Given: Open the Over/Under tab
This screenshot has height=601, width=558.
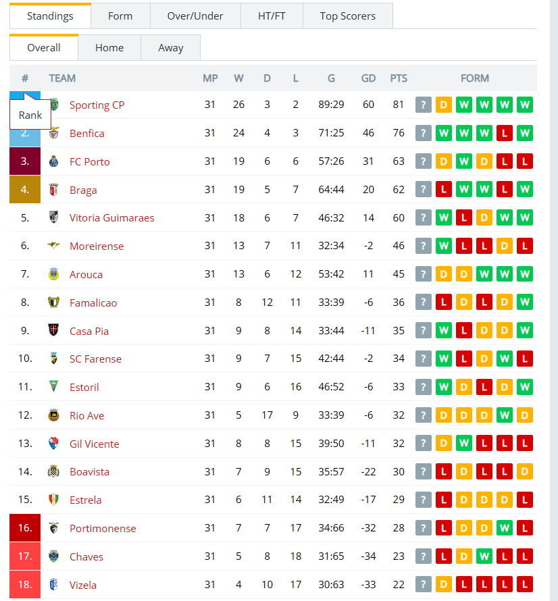Looking at the screenshot, I should click(x=195, y=16).
